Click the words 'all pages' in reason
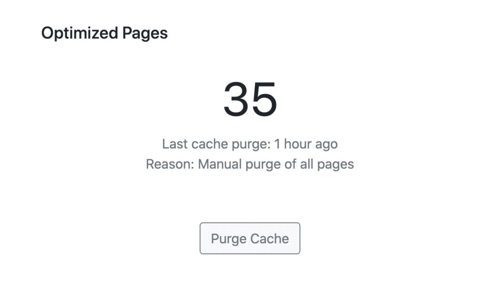Image resolution: width=500 pixels, height=305 pixels. (327, 164)
